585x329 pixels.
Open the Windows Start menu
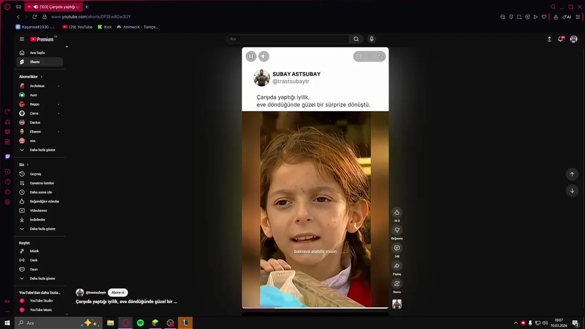7,323
